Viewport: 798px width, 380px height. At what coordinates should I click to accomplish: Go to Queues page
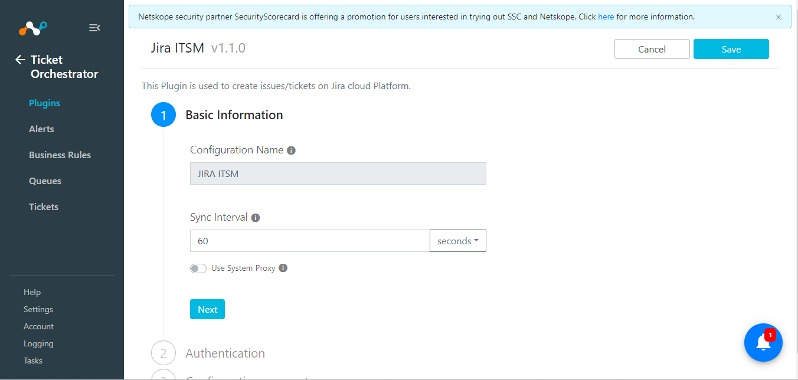click(x=45, y=181)
